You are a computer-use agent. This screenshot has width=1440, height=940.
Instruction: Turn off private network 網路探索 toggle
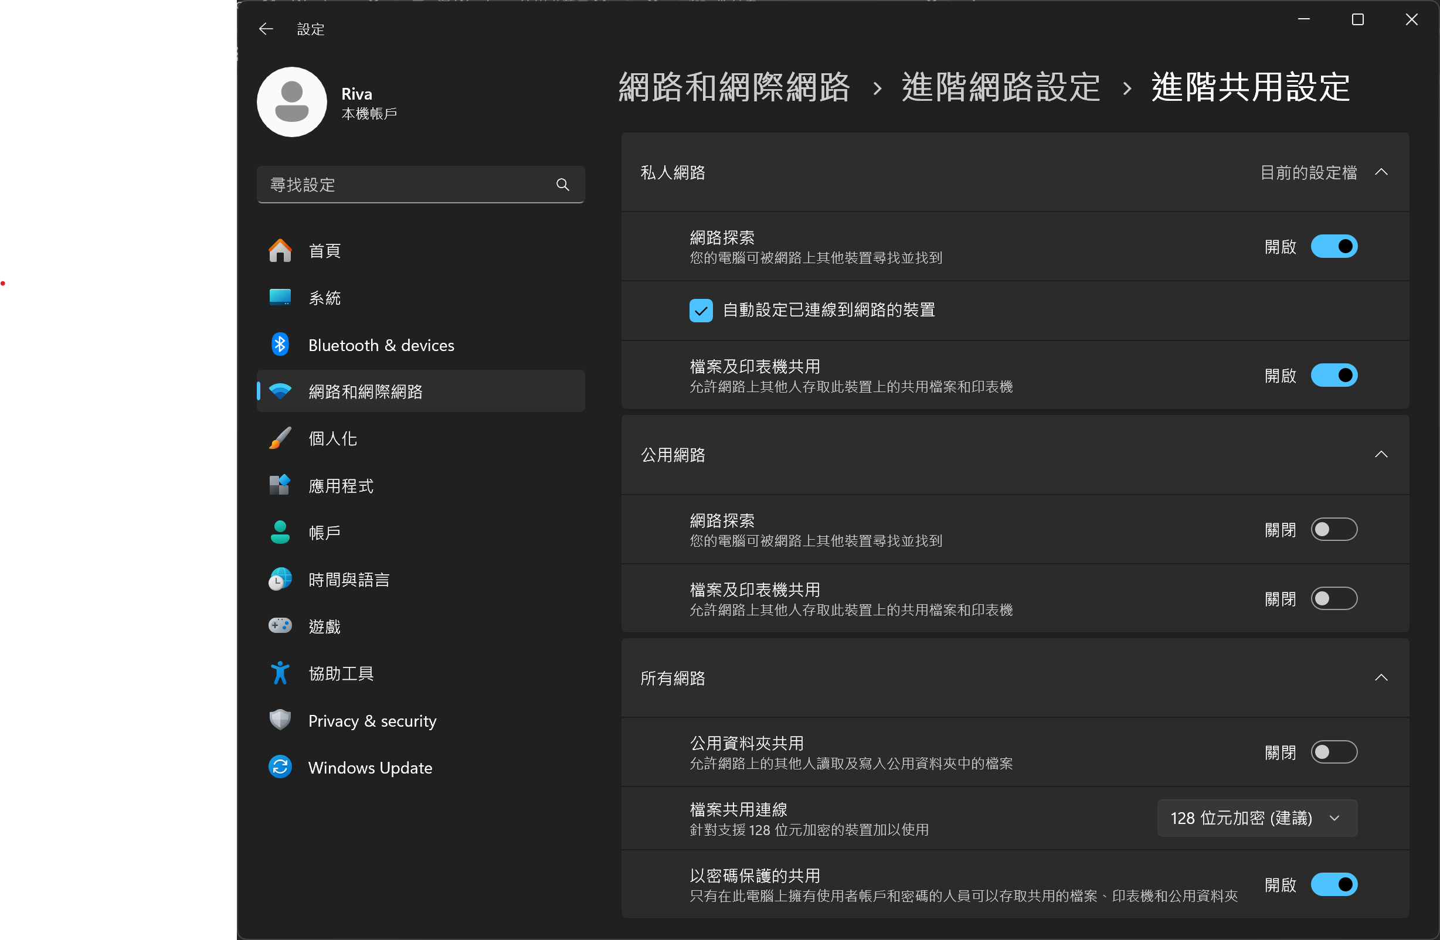[x=1333, y=247]
